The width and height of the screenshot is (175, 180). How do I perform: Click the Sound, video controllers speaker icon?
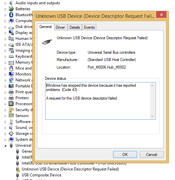[x=11, y=128]
